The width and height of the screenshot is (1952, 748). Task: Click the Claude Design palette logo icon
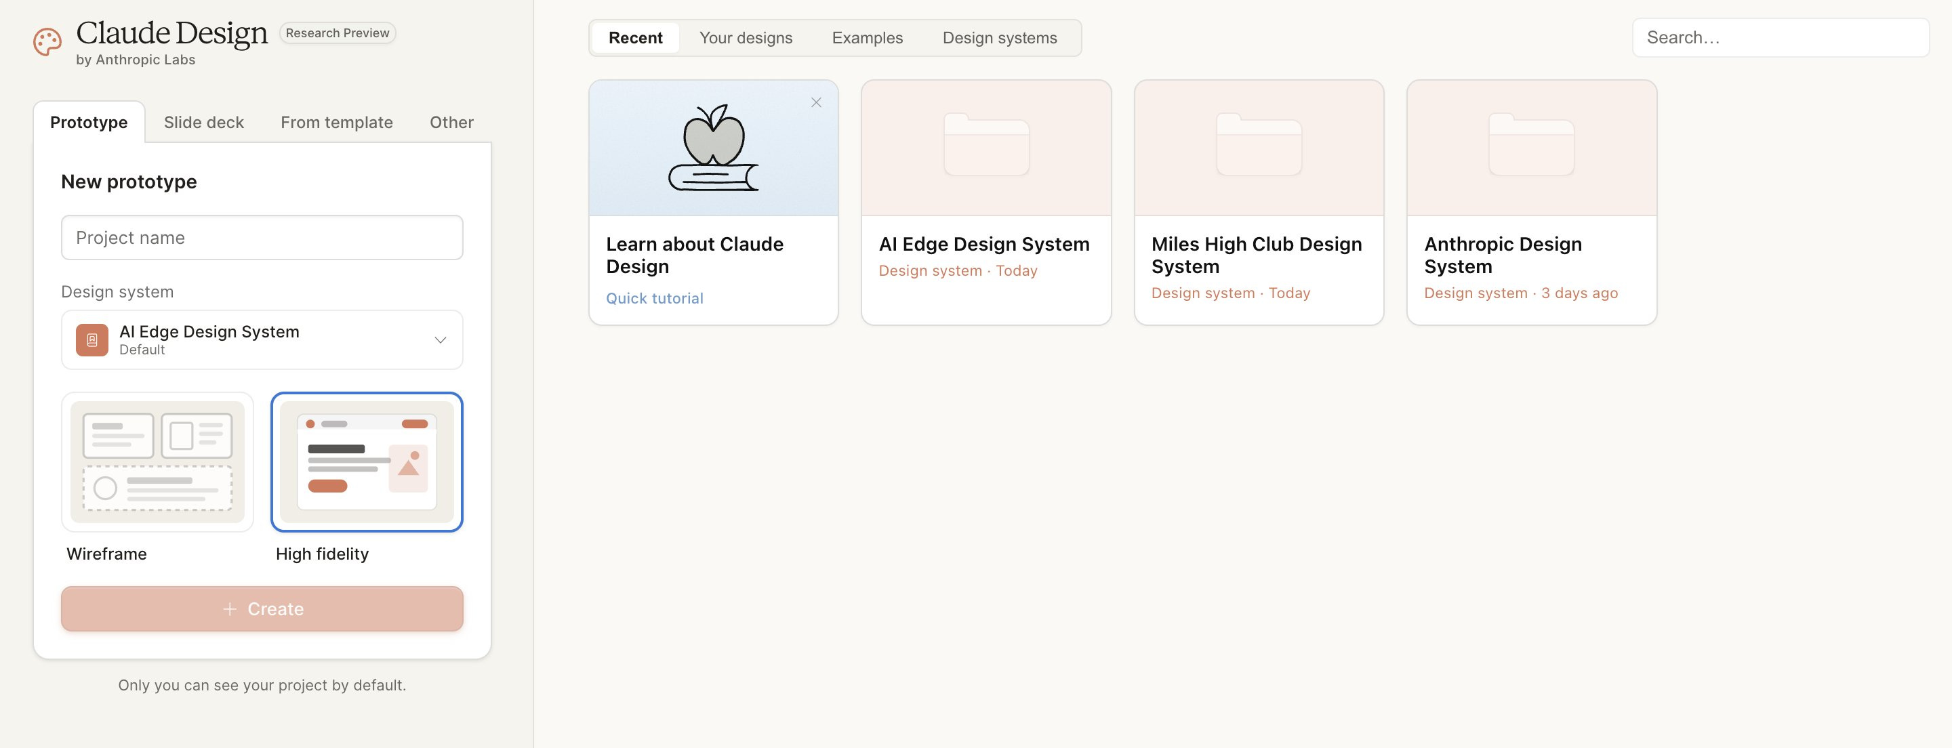(x=47, y=43)
